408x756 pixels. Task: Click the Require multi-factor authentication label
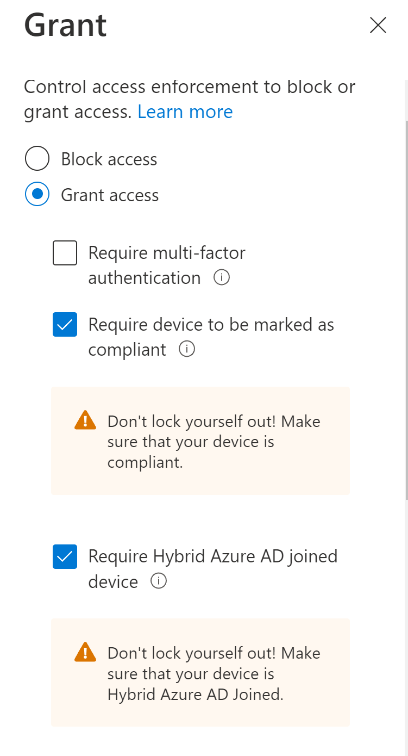point(167,265)
